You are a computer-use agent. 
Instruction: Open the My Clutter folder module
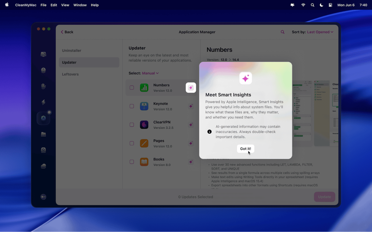43,134
